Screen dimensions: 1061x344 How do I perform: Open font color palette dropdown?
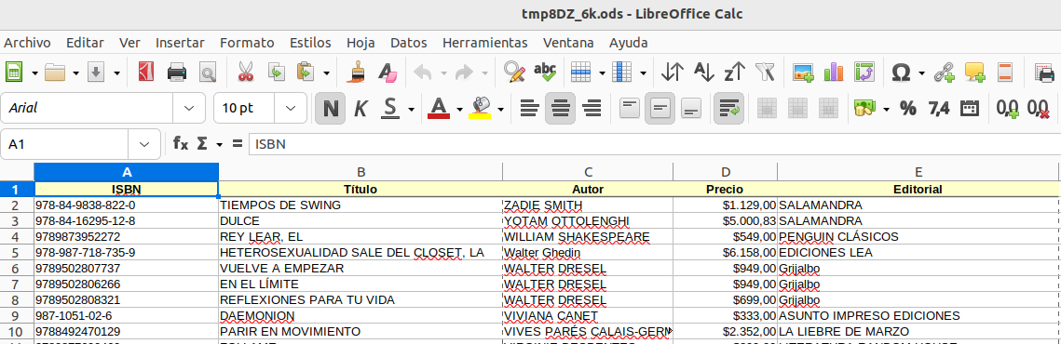459,109
